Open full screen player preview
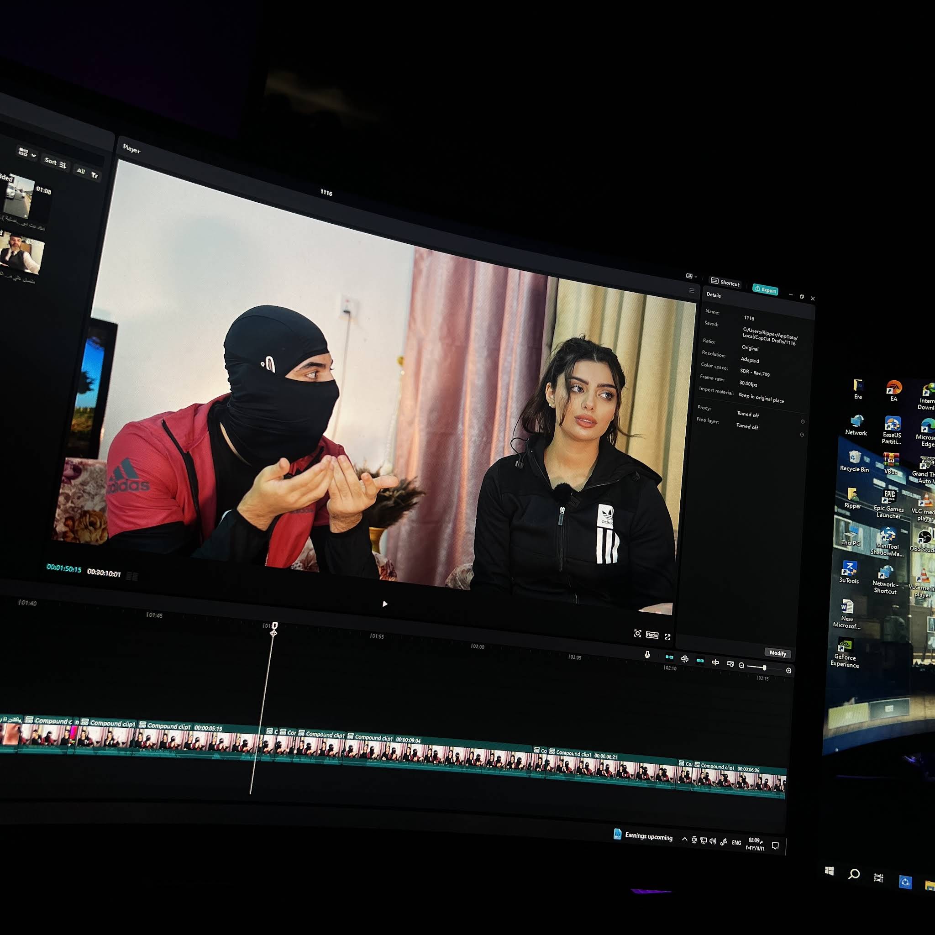935x935 pixels. [x=667, y=637]
